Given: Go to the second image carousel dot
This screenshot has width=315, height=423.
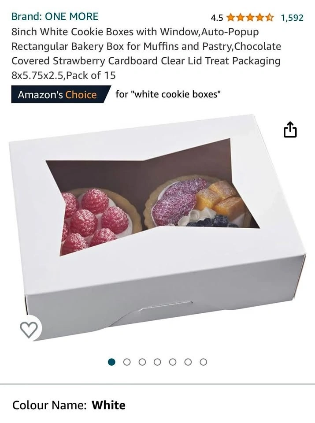Looking at the screenshot, I should (127, 362).
